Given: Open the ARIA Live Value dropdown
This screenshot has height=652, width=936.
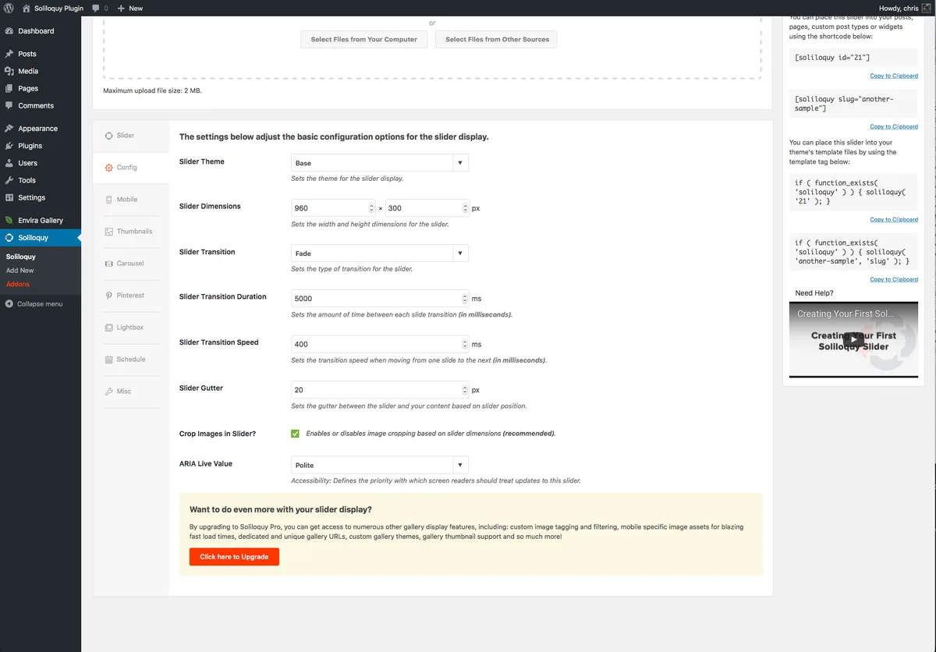Looking at the screenshot, I should [379, 465].
